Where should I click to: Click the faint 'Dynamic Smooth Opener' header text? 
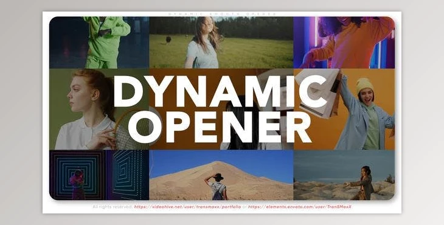222,14
